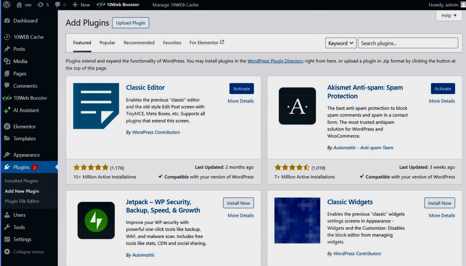The image size is (466, 266).
Task: Open the site home icon labeled om
Action: 19,5
